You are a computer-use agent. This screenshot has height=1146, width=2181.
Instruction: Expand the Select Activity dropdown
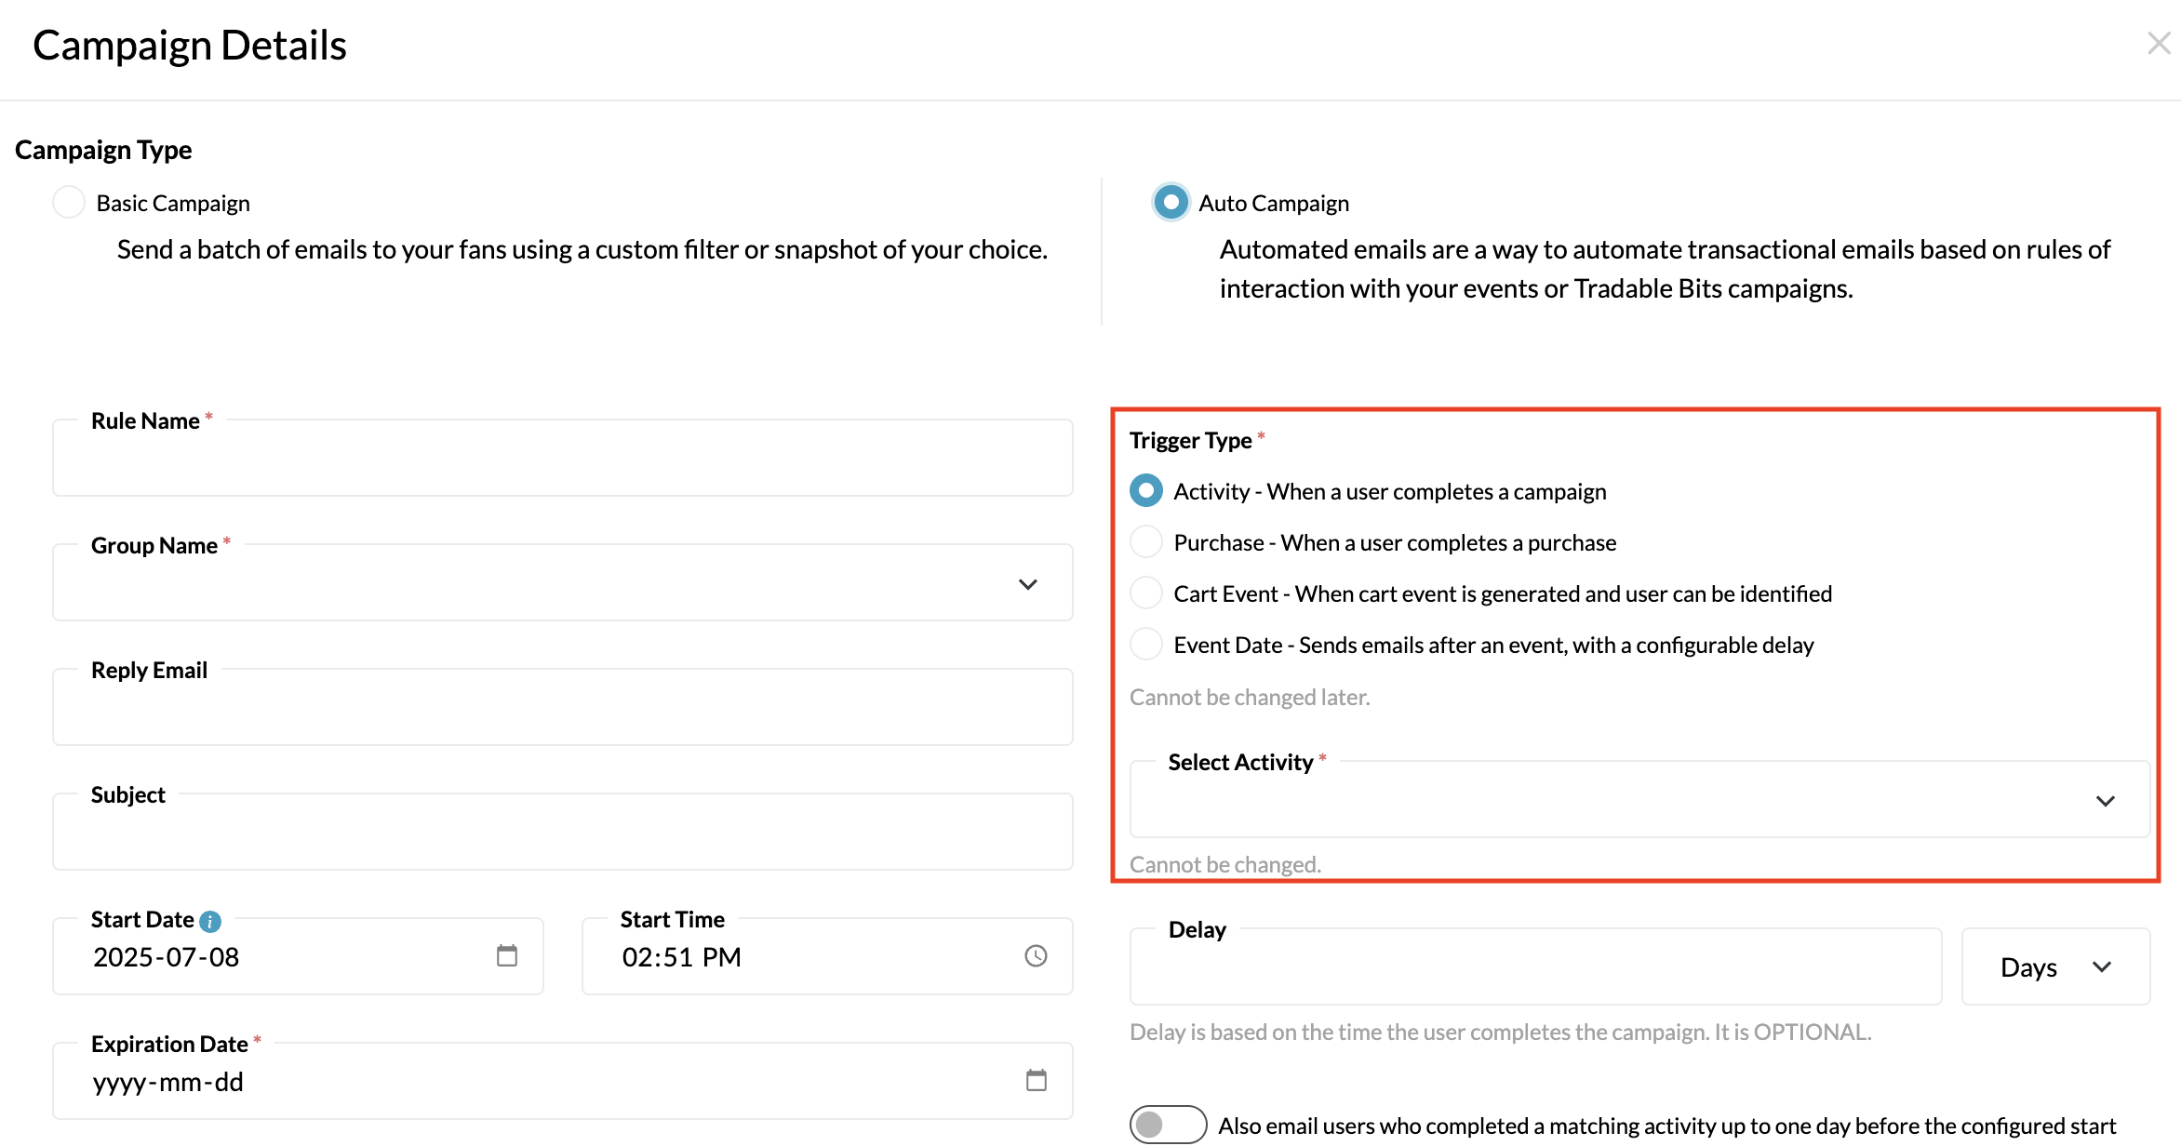tap(1639, 800)
